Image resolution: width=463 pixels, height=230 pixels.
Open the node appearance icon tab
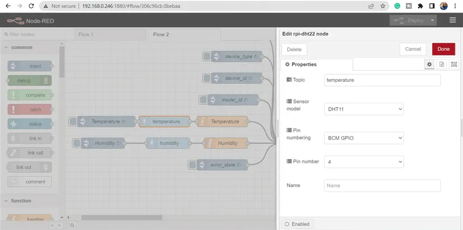click(x=454, y=64)
